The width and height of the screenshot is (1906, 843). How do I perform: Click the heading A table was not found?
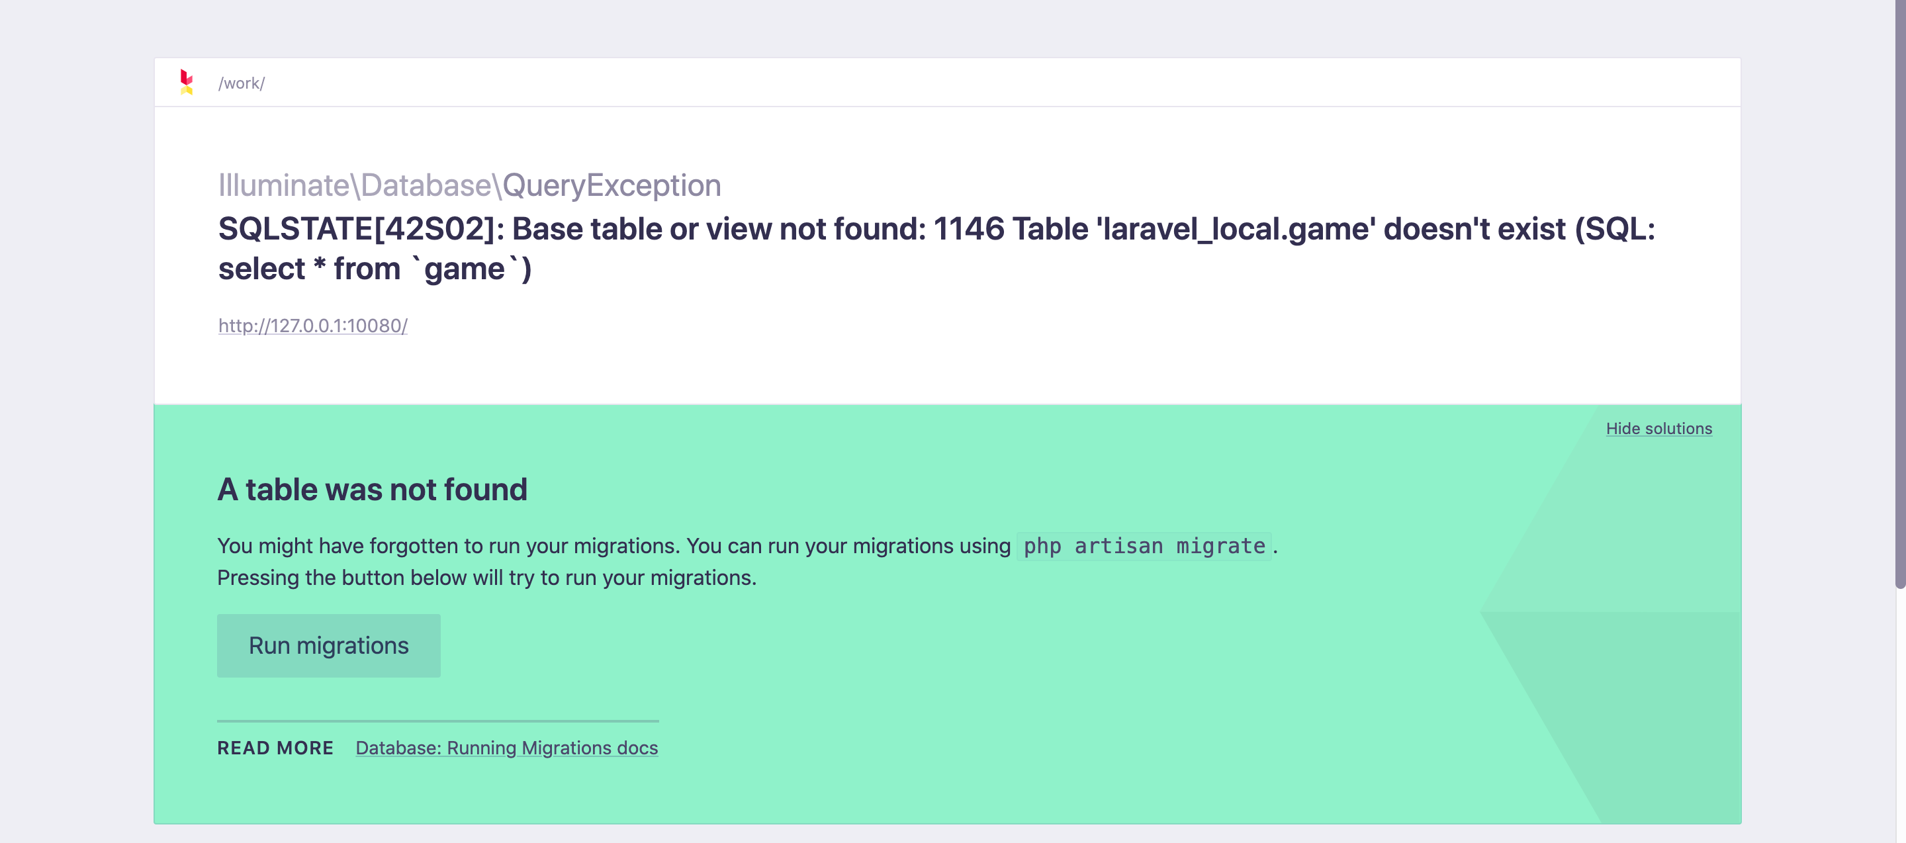click(x=372, y=489)
